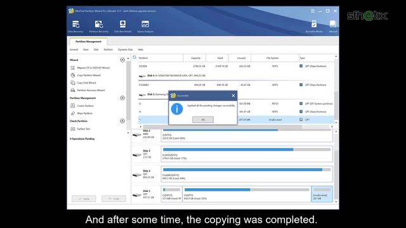Start the Partition Recovery Wizard
Viewport: 406px width, 228px height.
click(x=88, y=90)
